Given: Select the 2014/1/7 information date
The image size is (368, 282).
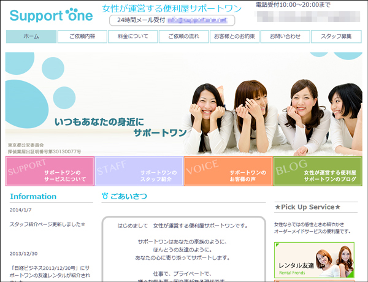Looking at the screenshot, I should tap(20, 210).
